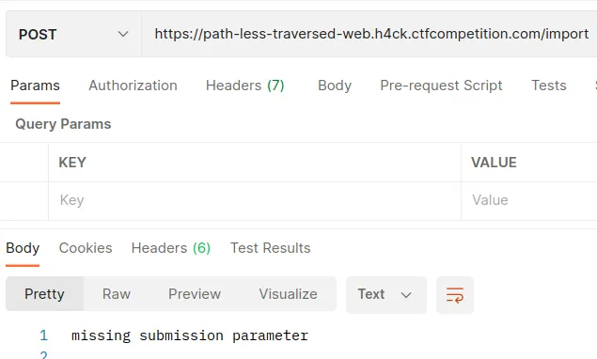The image size is (597, 359).
Task: Click the request URL field
Action: (x=369, y=34)
